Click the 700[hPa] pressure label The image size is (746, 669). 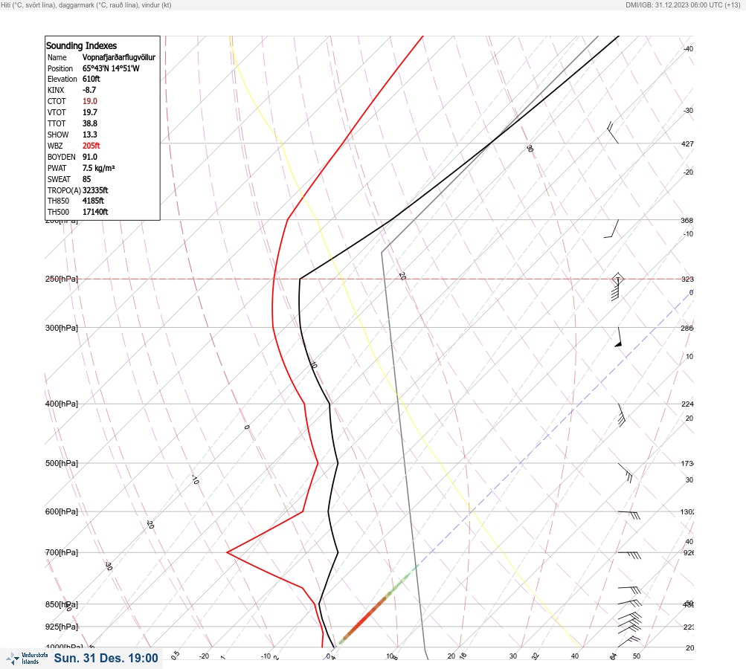[62, 552]
